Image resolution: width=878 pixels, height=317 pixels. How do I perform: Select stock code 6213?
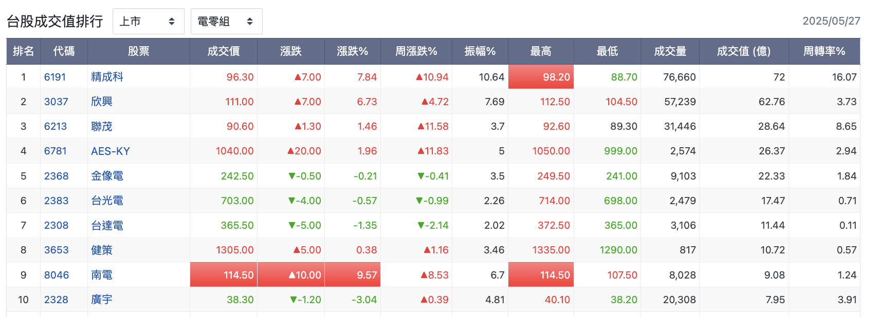point(56,126)
